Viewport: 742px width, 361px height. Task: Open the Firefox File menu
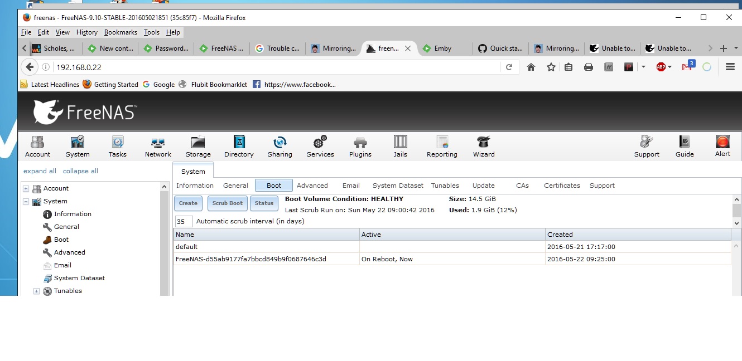[26, 32]
